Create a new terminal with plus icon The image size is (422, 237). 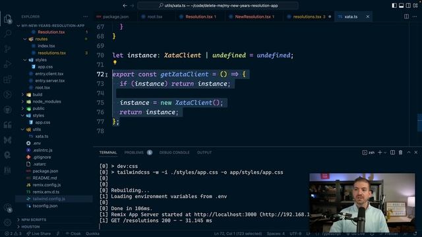(380, 152)
